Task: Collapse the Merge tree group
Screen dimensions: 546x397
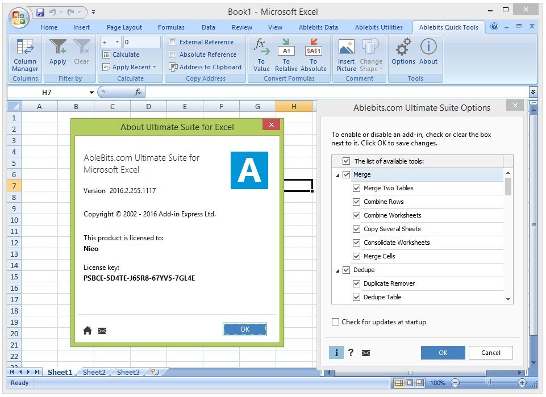Action: (337, 175)
